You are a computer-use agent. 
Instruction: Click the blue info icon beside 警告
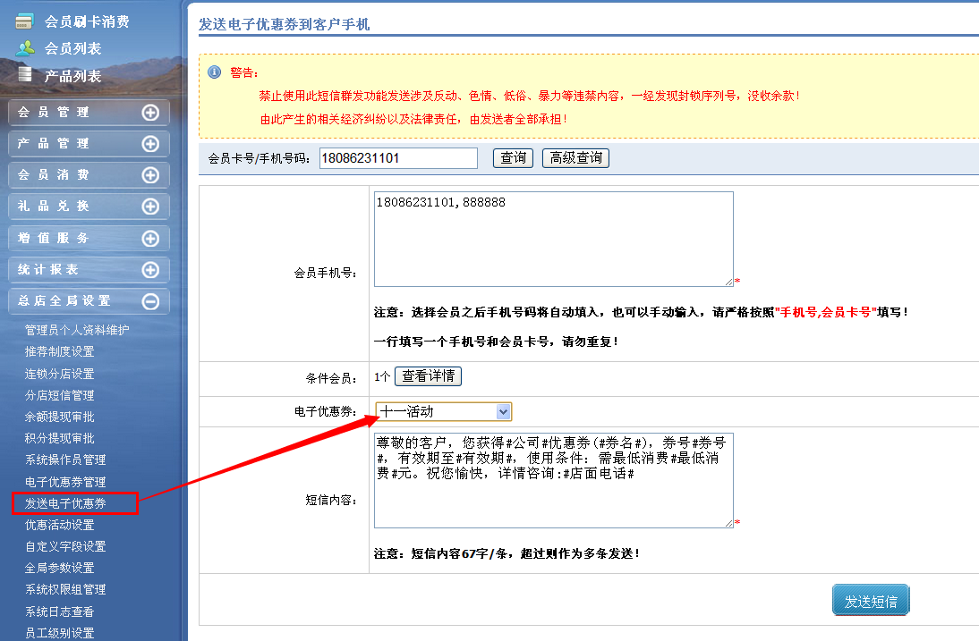point(214,72)
